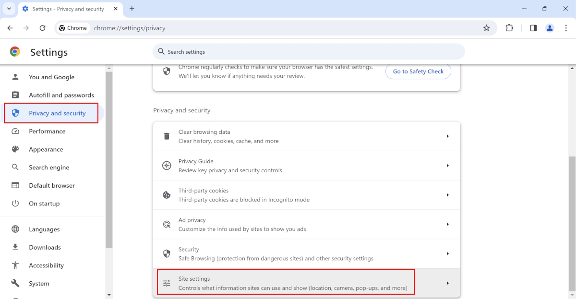This screenshot has height=299, width=576.
Task: Reload the page with refresh icon
Action: click(x=42, y=28)
